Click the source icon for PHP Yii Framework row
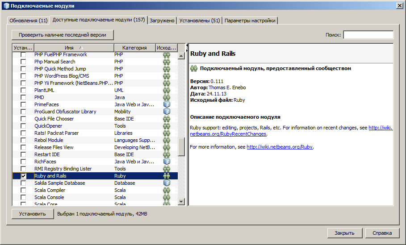 pyautogui.click(x=167, y=83)
